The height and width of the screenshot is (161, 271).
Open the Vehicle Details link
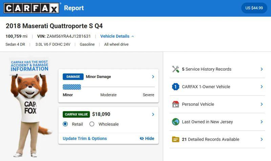pos(115,36)
